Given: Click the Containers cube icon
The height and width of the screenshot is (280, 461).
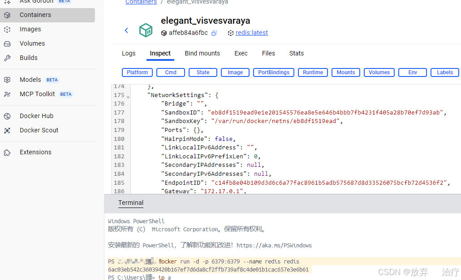Looking at the screenshot, I should tap(7, 15).
